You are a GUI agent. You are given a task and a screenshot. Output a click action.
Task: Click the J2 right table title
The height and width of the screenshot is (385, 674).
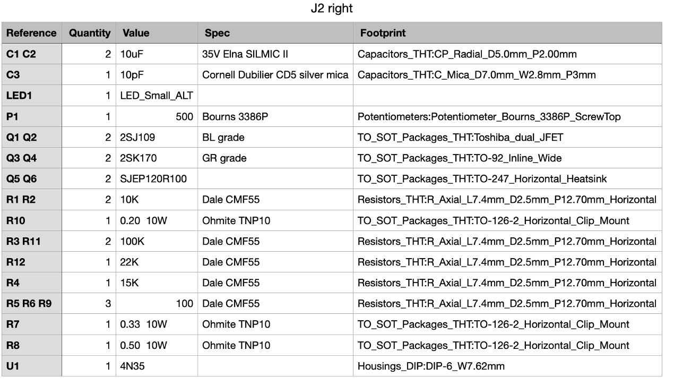click(332, 9)
